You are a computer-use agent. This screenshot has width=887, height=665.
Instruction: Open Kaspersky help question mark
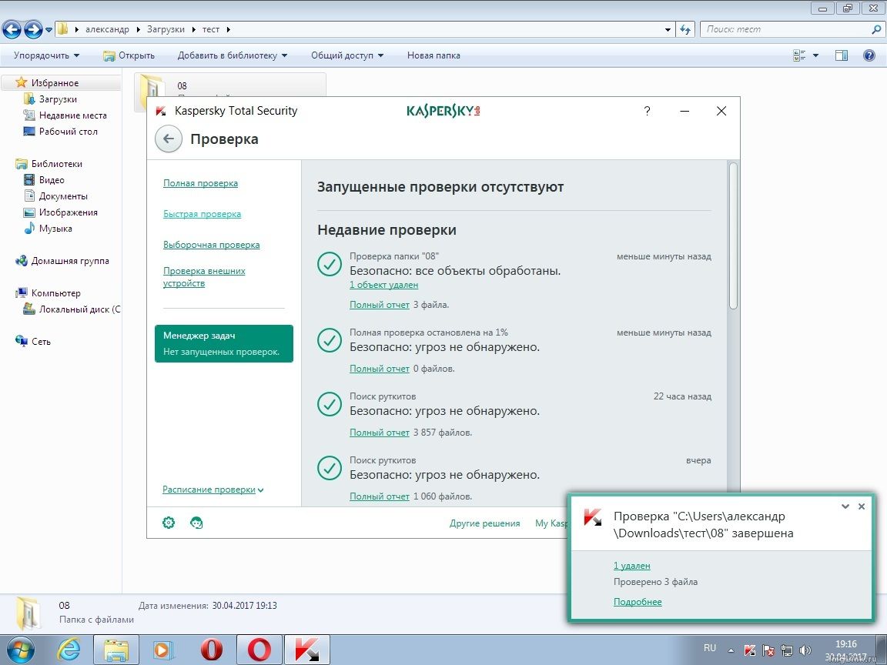tap(647, 111)
